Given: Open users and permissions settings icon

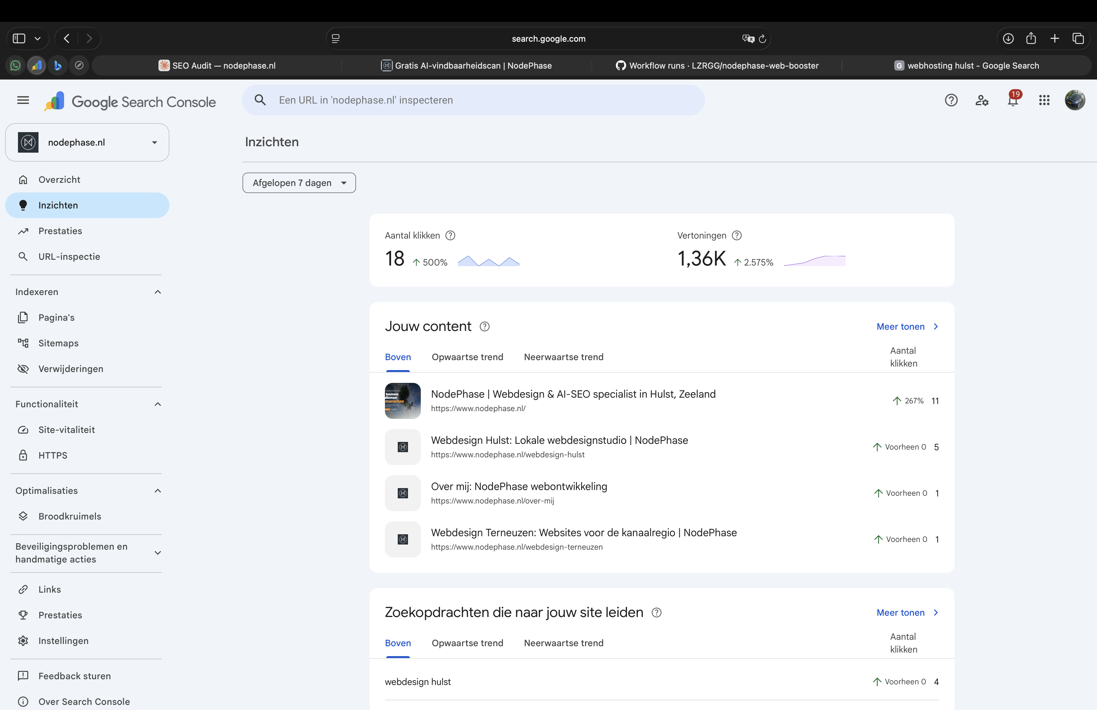Looking at the screenshot, I should point(982,100).
